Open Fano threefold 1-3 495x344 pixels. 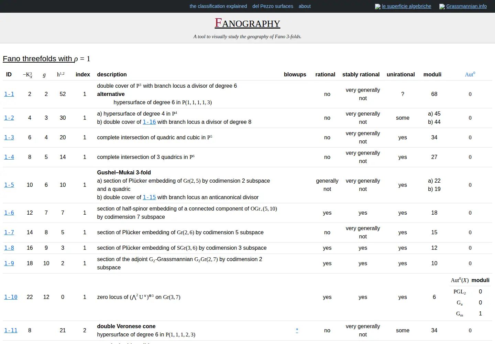point(9,137)
